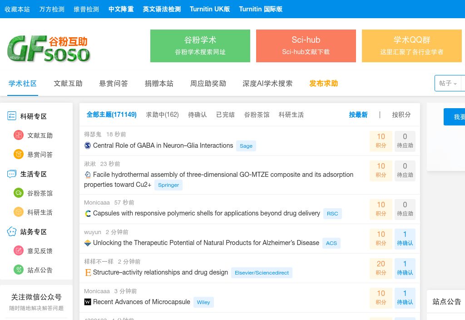
Task: Open 谷粉茶馆 via its green icon
Action: [18, 193]
